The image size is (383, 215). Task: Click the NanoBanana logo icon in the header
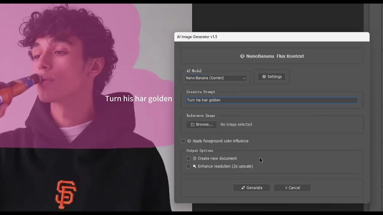point(242,56)
